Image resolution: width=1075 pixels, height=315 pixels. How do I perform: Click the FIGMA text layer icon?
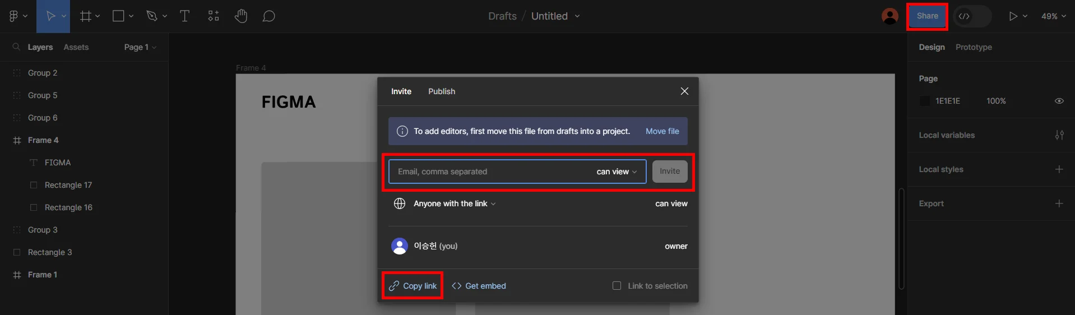(34, 163)
